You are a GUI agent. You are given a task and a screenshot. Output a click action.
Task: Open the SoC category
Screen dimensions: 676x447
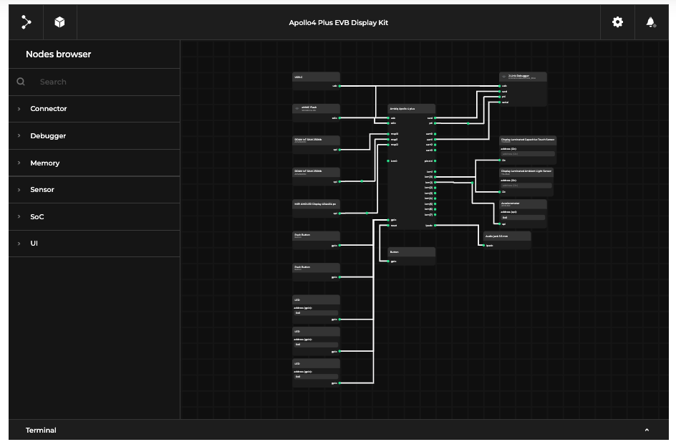coord(37,216)
